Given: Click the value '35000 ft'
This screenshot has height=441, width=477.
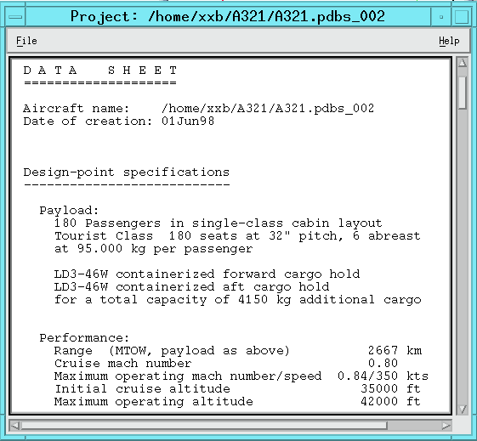Looking at the screenshot, I should coord(390,389).
